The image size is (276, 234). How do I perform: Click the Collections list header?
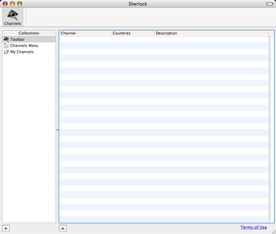tap(29, 33)
